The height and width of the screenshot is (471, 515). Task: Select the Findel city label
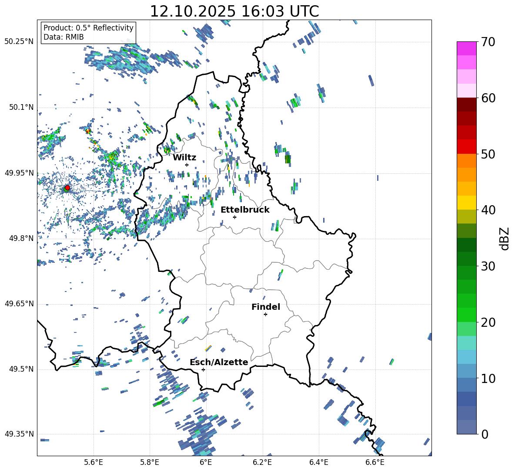click(x=266, y=307)
